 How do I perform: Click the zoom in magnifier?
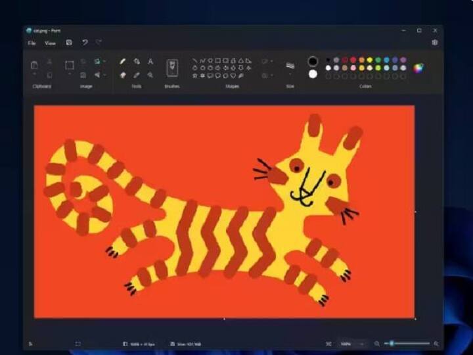pyautogui.click(x=436, y=344)
